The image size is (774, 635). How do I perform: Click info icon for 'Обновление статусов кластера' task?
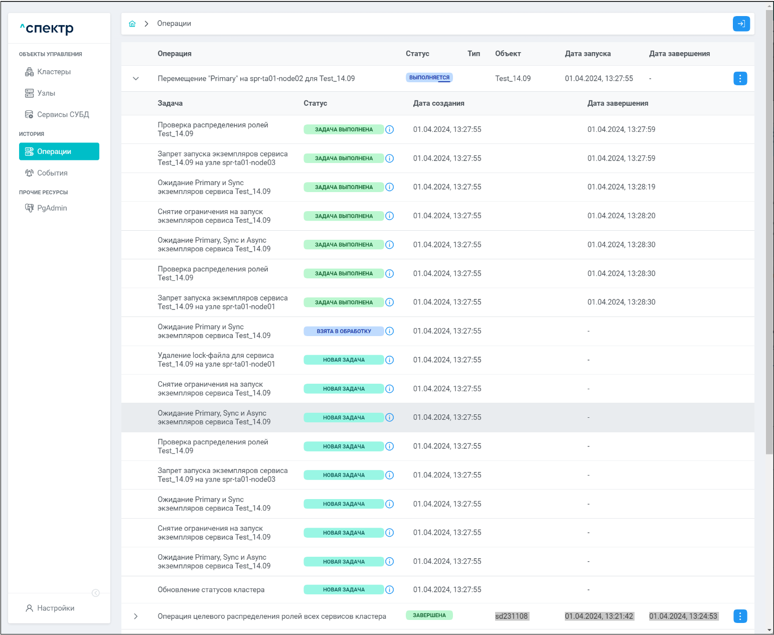(390, 590)
